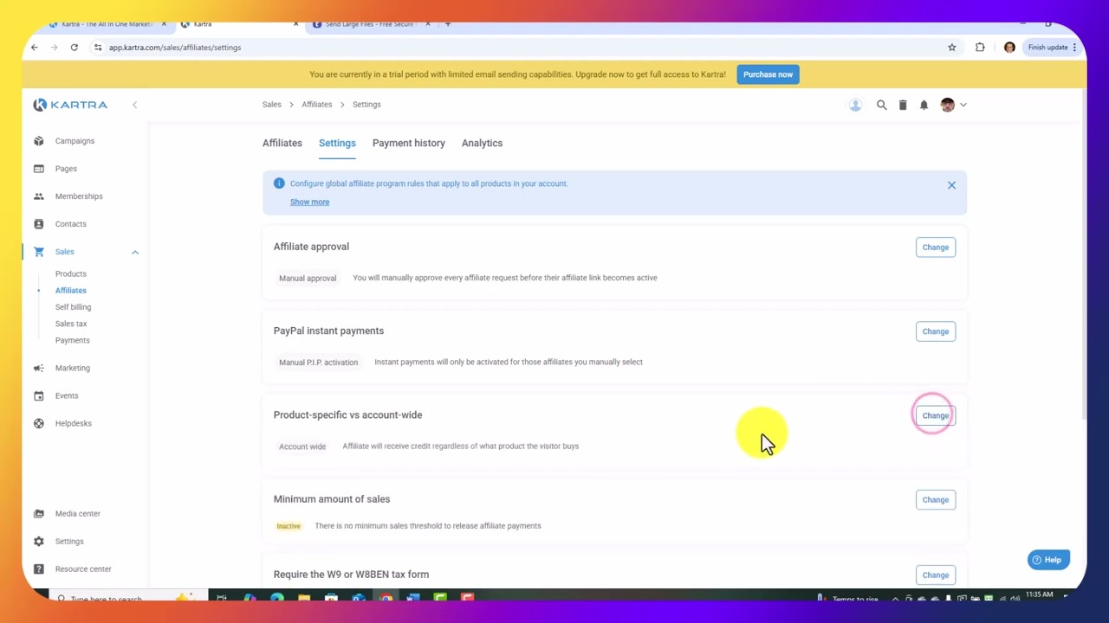Screen dimensions: 1109x623
Task: Select the Settings tab
Action: pyautogui.click(x=337, y=143)
